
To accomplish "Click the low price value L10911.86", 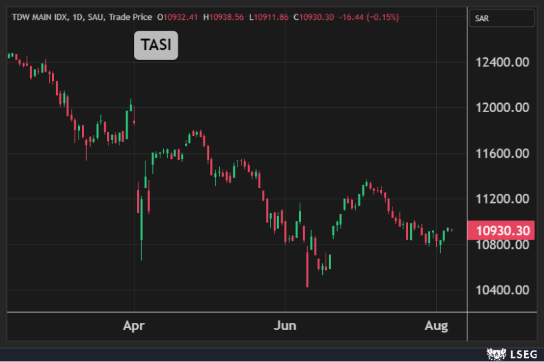I will pos(270,16).
